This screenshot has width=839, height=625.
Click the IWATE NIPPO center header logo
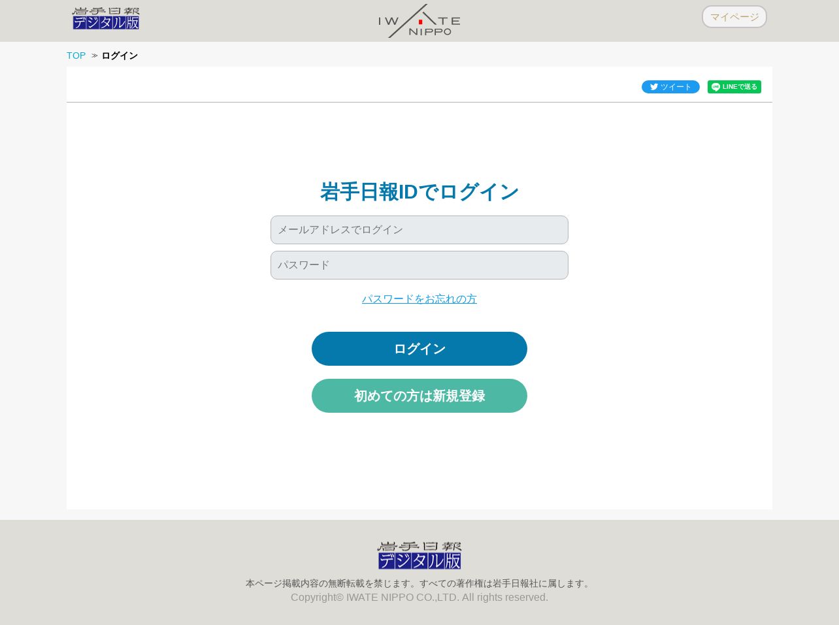coord(419,21)
